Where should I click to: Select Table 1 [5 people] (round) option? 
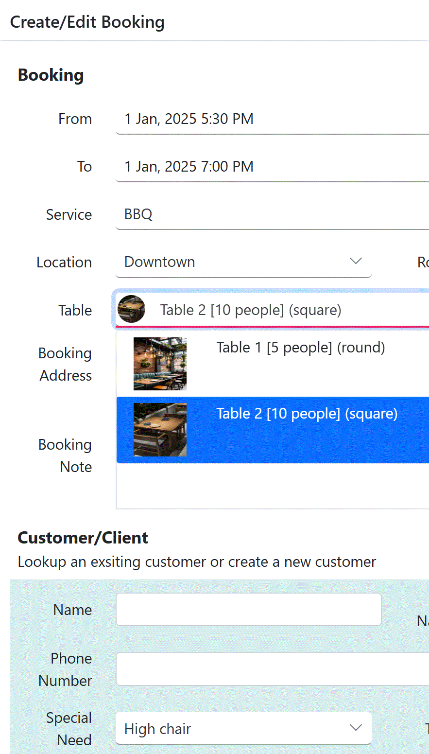pos(300,348)
